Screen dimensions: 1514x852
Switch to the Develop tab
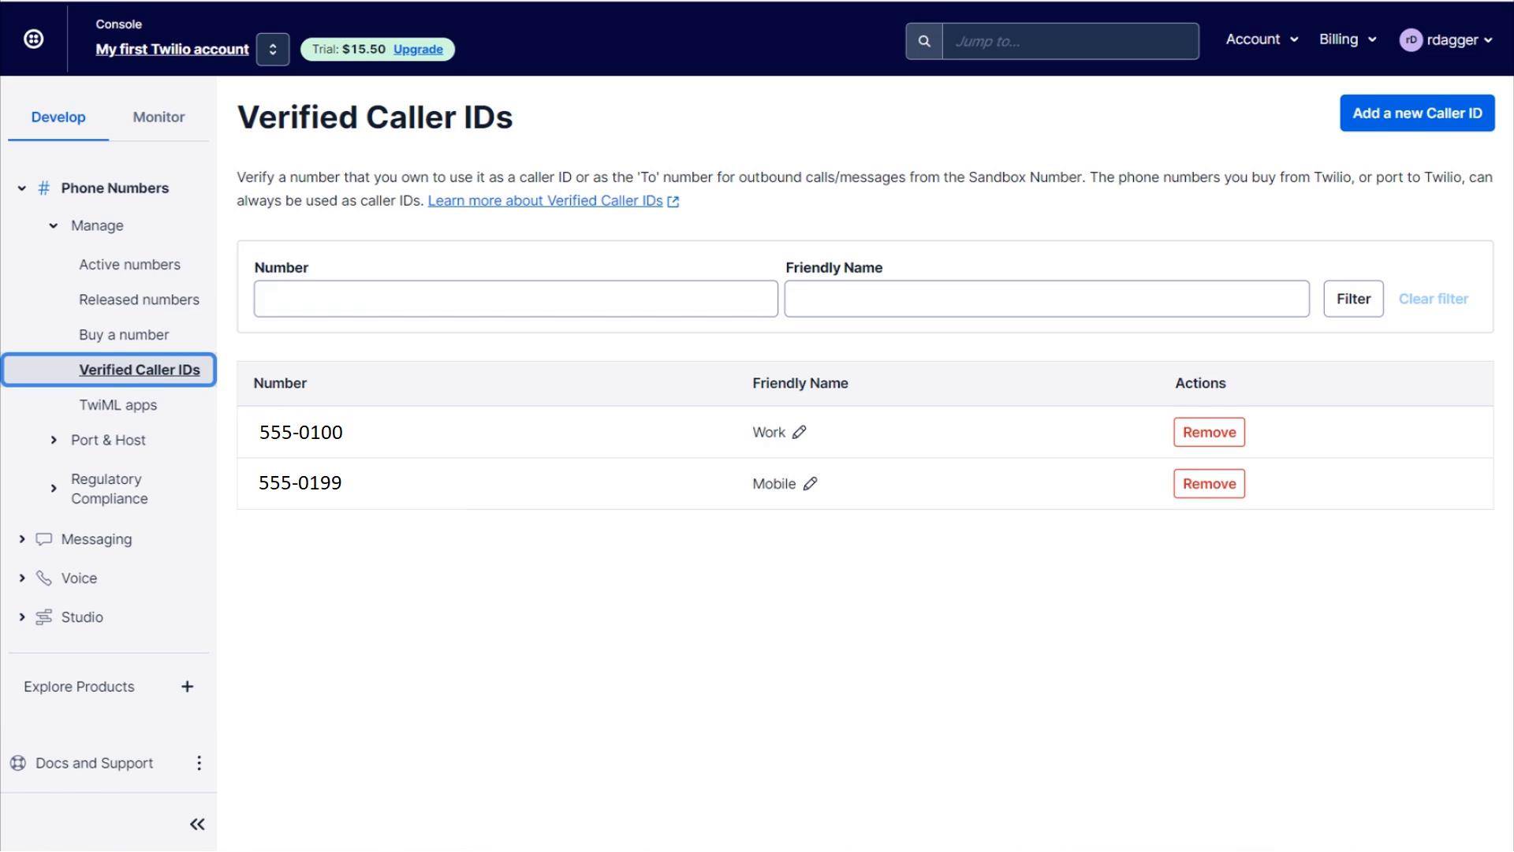click(58, 117)
